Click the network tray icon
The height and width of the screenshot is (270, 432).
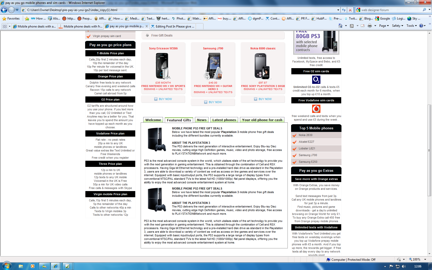tap(398, 266)
